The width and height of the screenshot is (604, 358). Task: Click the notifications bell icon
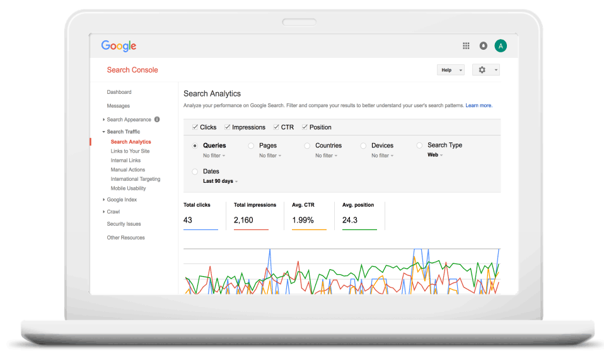point(484,45)
